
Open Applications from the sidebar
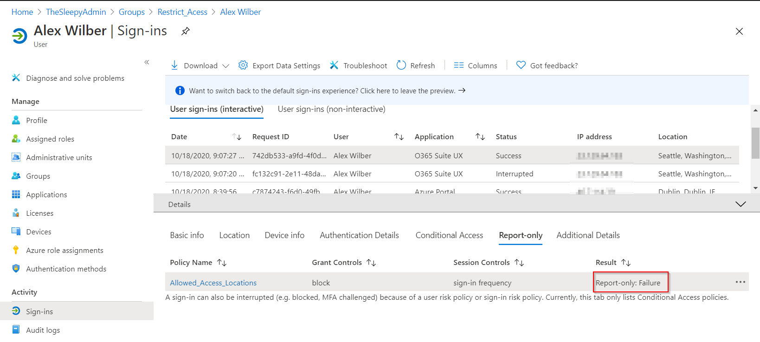(46, 194)
